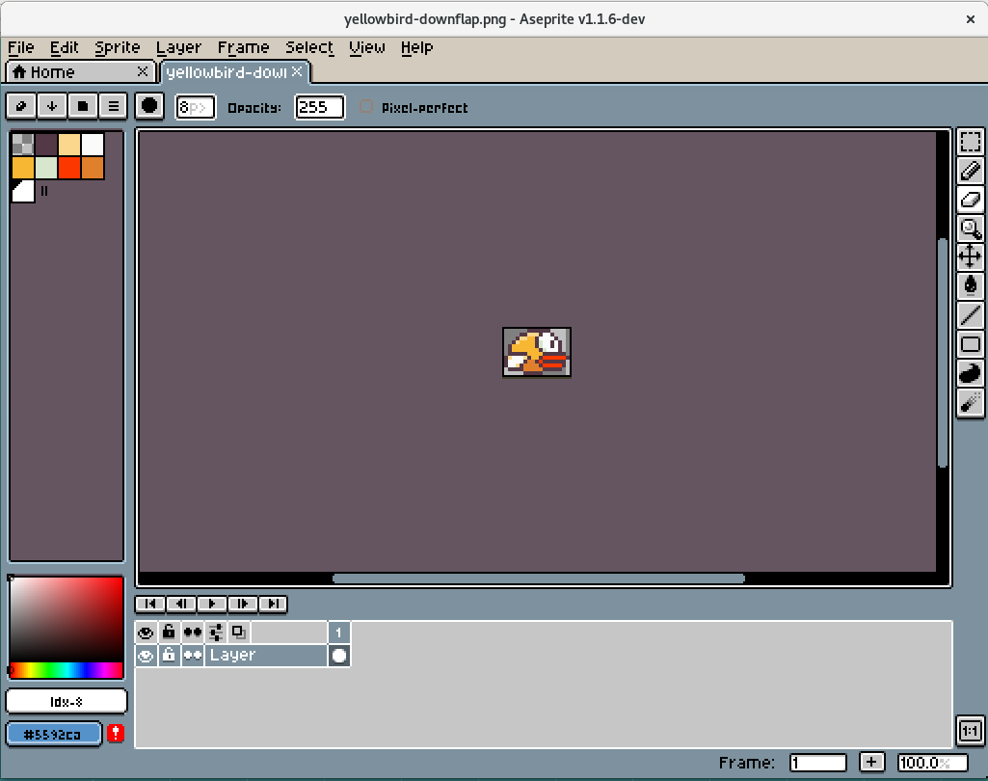Select the layer named Layer
988x781 pixels.
265,656
